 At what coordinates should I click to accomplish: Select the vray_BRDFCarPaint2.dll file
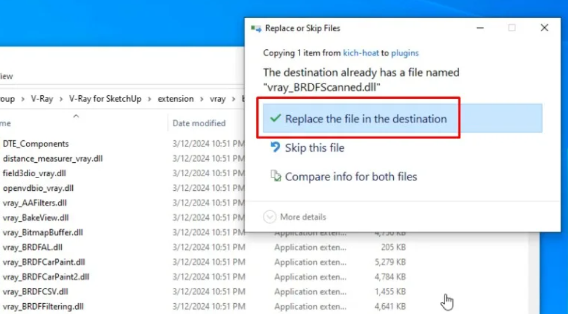click(x=46, y=277)
